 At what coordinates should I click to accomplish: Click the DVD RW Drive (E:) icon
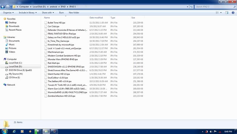tap(7, 70)
